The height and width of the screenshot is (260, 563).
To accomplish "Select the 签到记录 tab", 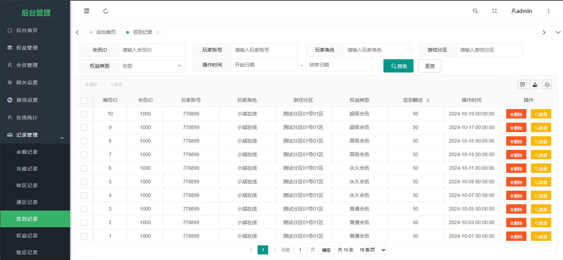I will (x=142, y=32).
